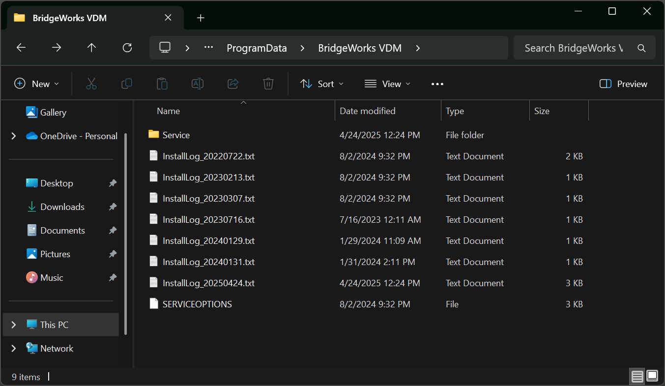665x386 pixels.
Task: Open Desktop in the navigation pane
Action: point(57,183)
